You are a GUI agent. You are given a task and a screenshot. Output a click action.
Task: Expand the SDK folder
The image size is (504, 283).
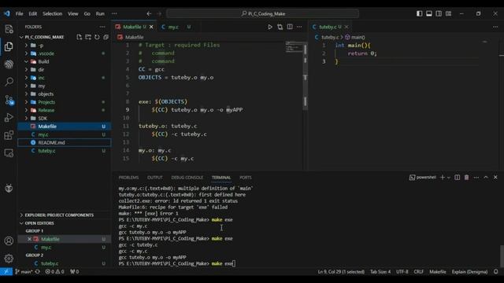coord(65,119)
